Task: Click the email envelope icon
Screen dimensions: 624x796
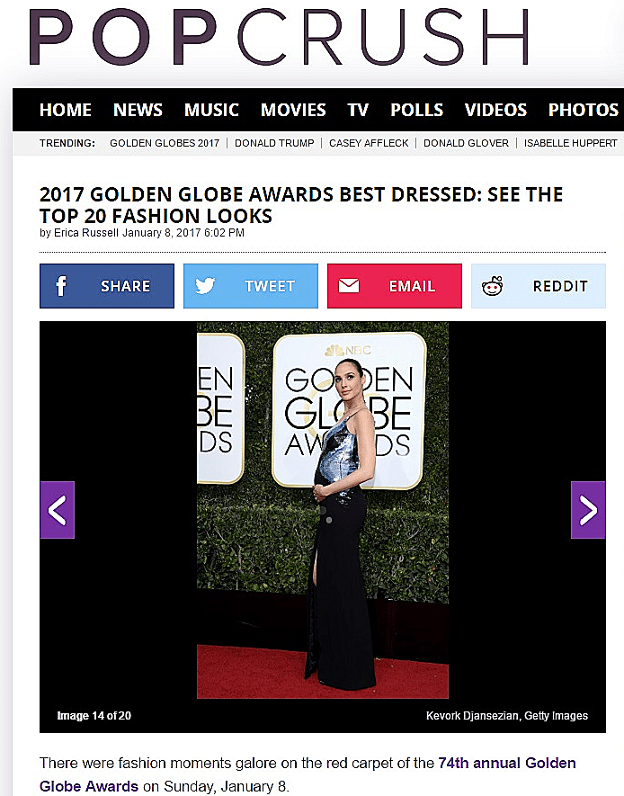Action: click(x=349, y=286)
